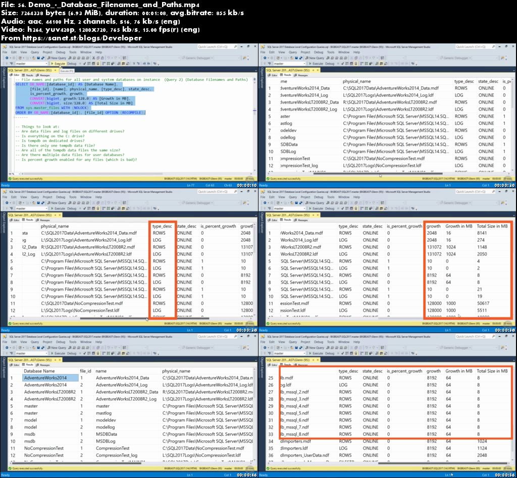Open Object Explorer side tab in 00:00:38 frame
Screen dimensions: 517x478
point(262,223)
